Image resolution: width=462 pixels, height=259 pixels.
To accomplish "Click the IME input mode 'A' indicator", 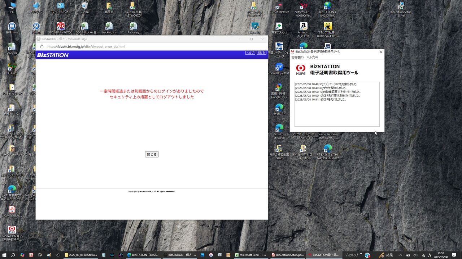I will tap(430, 255).
